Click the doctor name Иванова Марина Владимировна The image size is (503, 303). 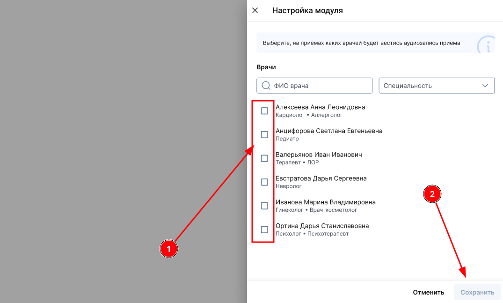[325, 202]
